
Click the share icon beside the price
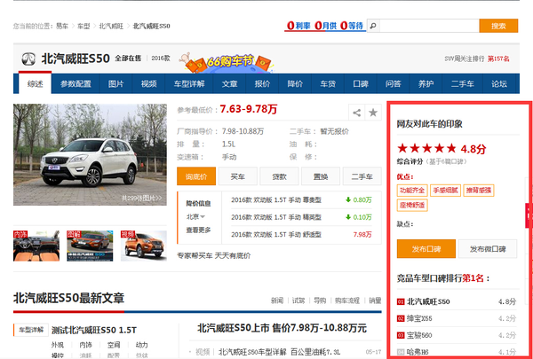356,113
